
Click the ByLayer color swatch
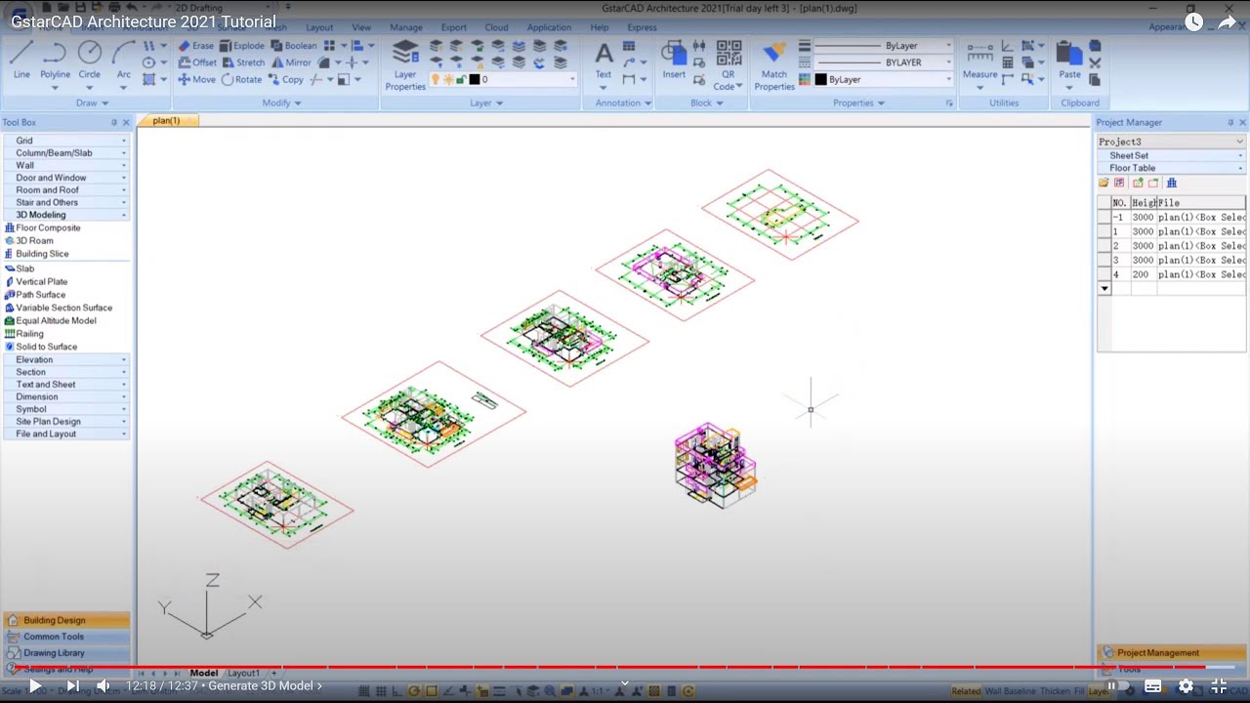820,80
